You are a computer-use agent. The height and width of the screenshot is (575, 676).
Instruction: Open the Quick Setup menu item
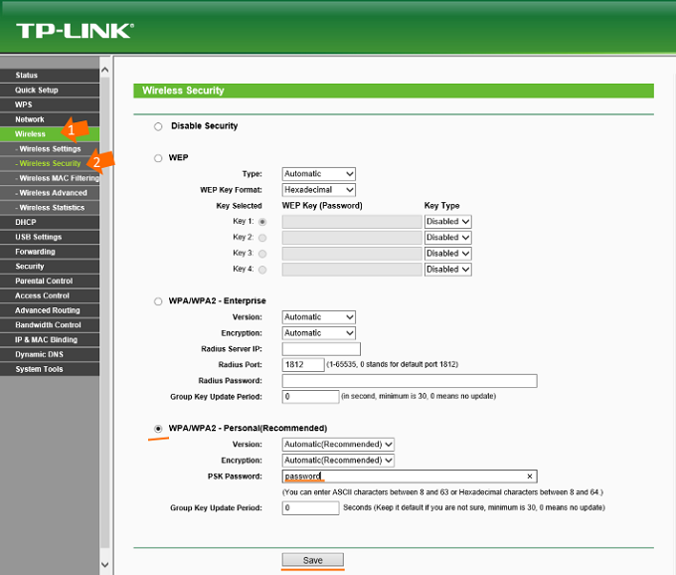[37, 90]
